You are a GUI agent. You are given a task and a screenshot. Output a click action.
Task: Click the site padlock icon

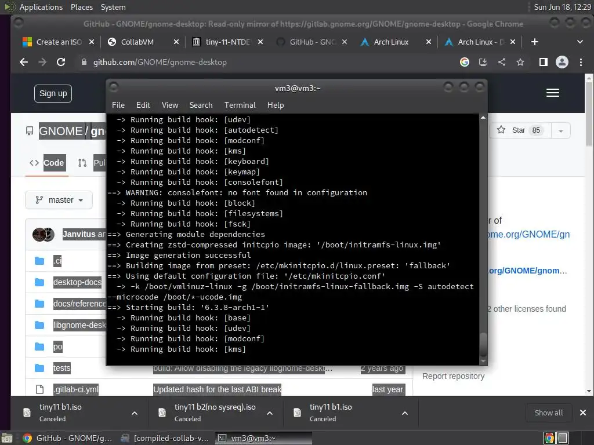pos(84,62)
